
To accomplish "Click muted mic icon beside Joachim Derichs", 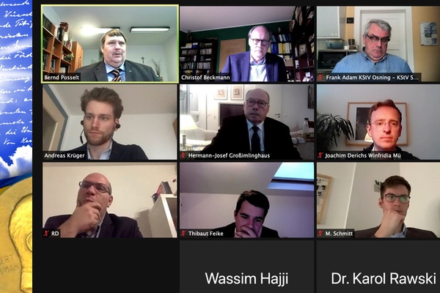I will point(320,155).
